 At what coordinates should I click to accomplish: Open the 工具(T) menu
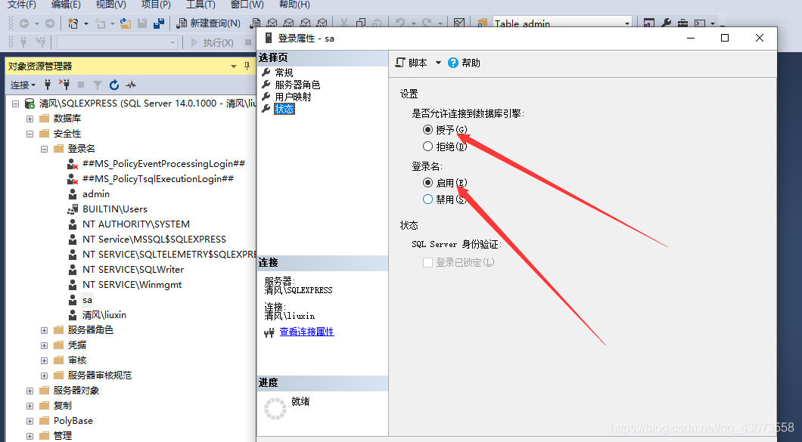pos(201,5)
